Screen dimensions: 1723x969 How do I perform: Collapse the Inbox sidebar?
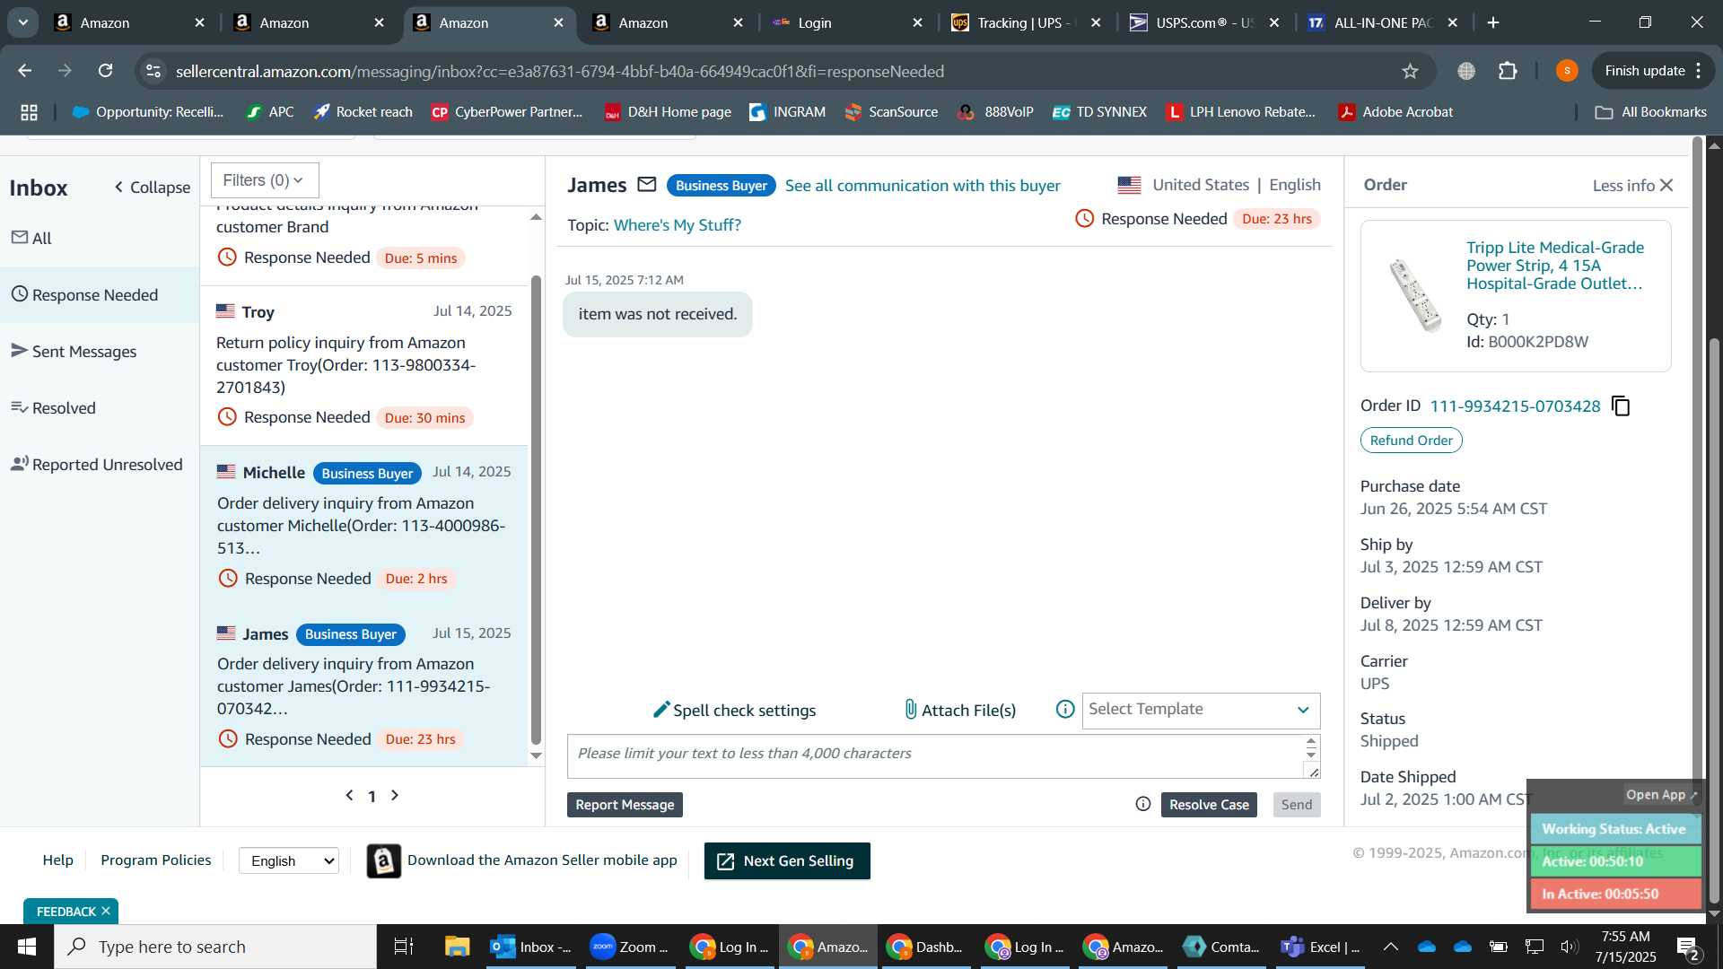pyautogui.click(x=152, y=187)
